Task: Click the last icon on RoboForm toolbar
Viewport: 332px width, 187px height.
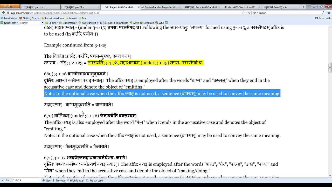Action: (x=166, y=23)
